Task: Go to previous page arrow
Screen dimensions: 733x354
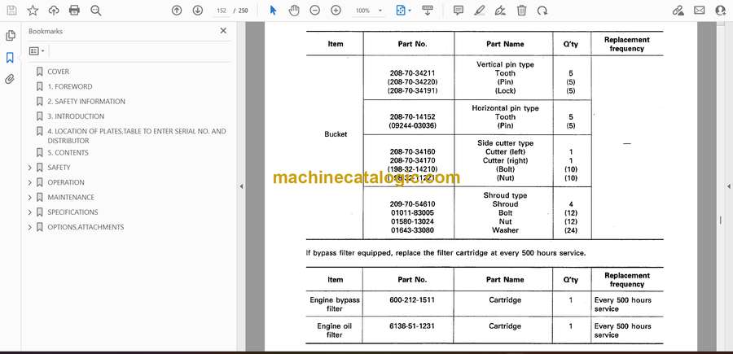Action: click(x=177, y=11)
